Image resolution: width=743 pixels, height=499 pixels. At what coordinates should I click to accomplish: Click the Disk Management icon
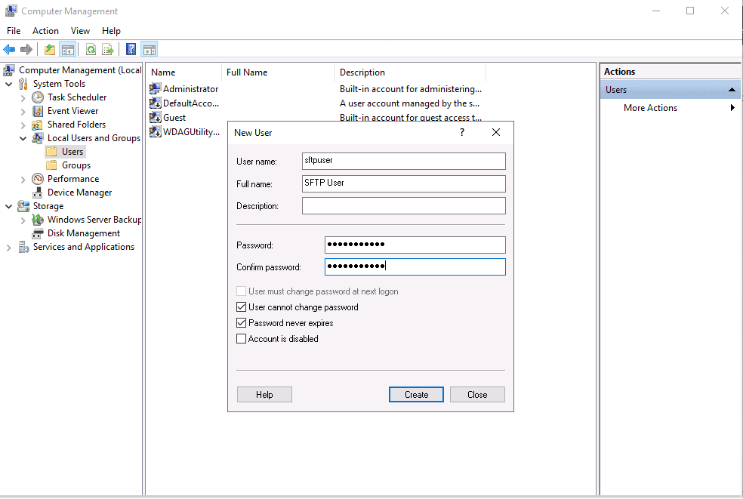38,233
